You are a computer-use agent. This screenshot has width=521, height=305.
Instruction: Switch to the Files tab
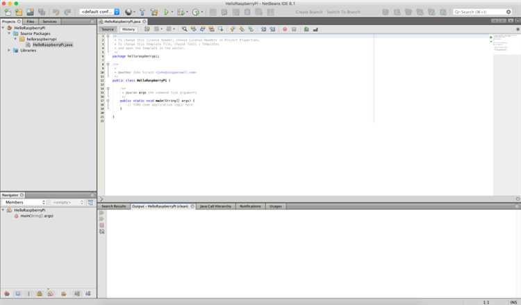click(31, 22)
